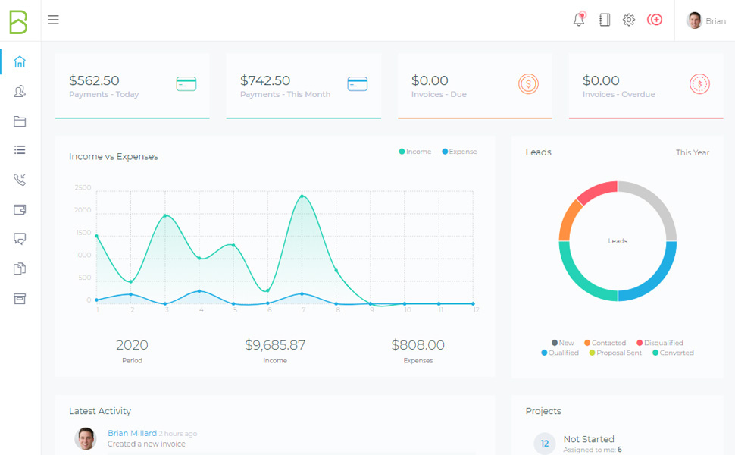The height and width of the screenshot is (455, 735).
Task: Open the Payments wallet icon in the sidebar
Action: click(x=20, y=209)
